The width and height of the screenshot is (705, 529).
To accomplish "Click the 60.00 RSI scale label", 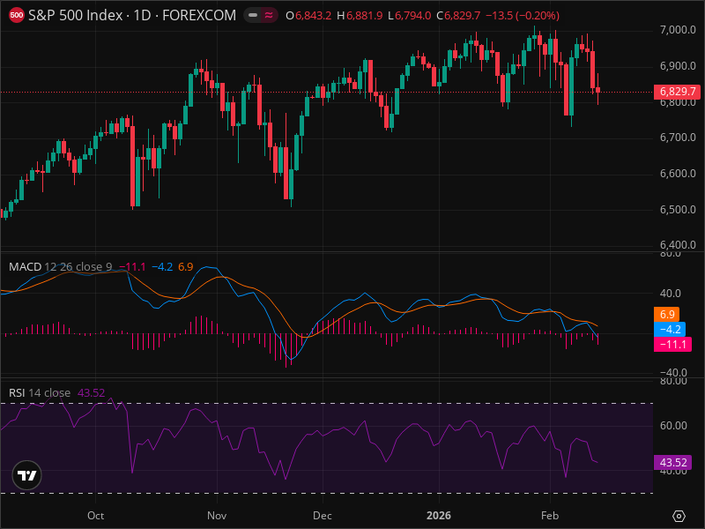I will point(673,426).
